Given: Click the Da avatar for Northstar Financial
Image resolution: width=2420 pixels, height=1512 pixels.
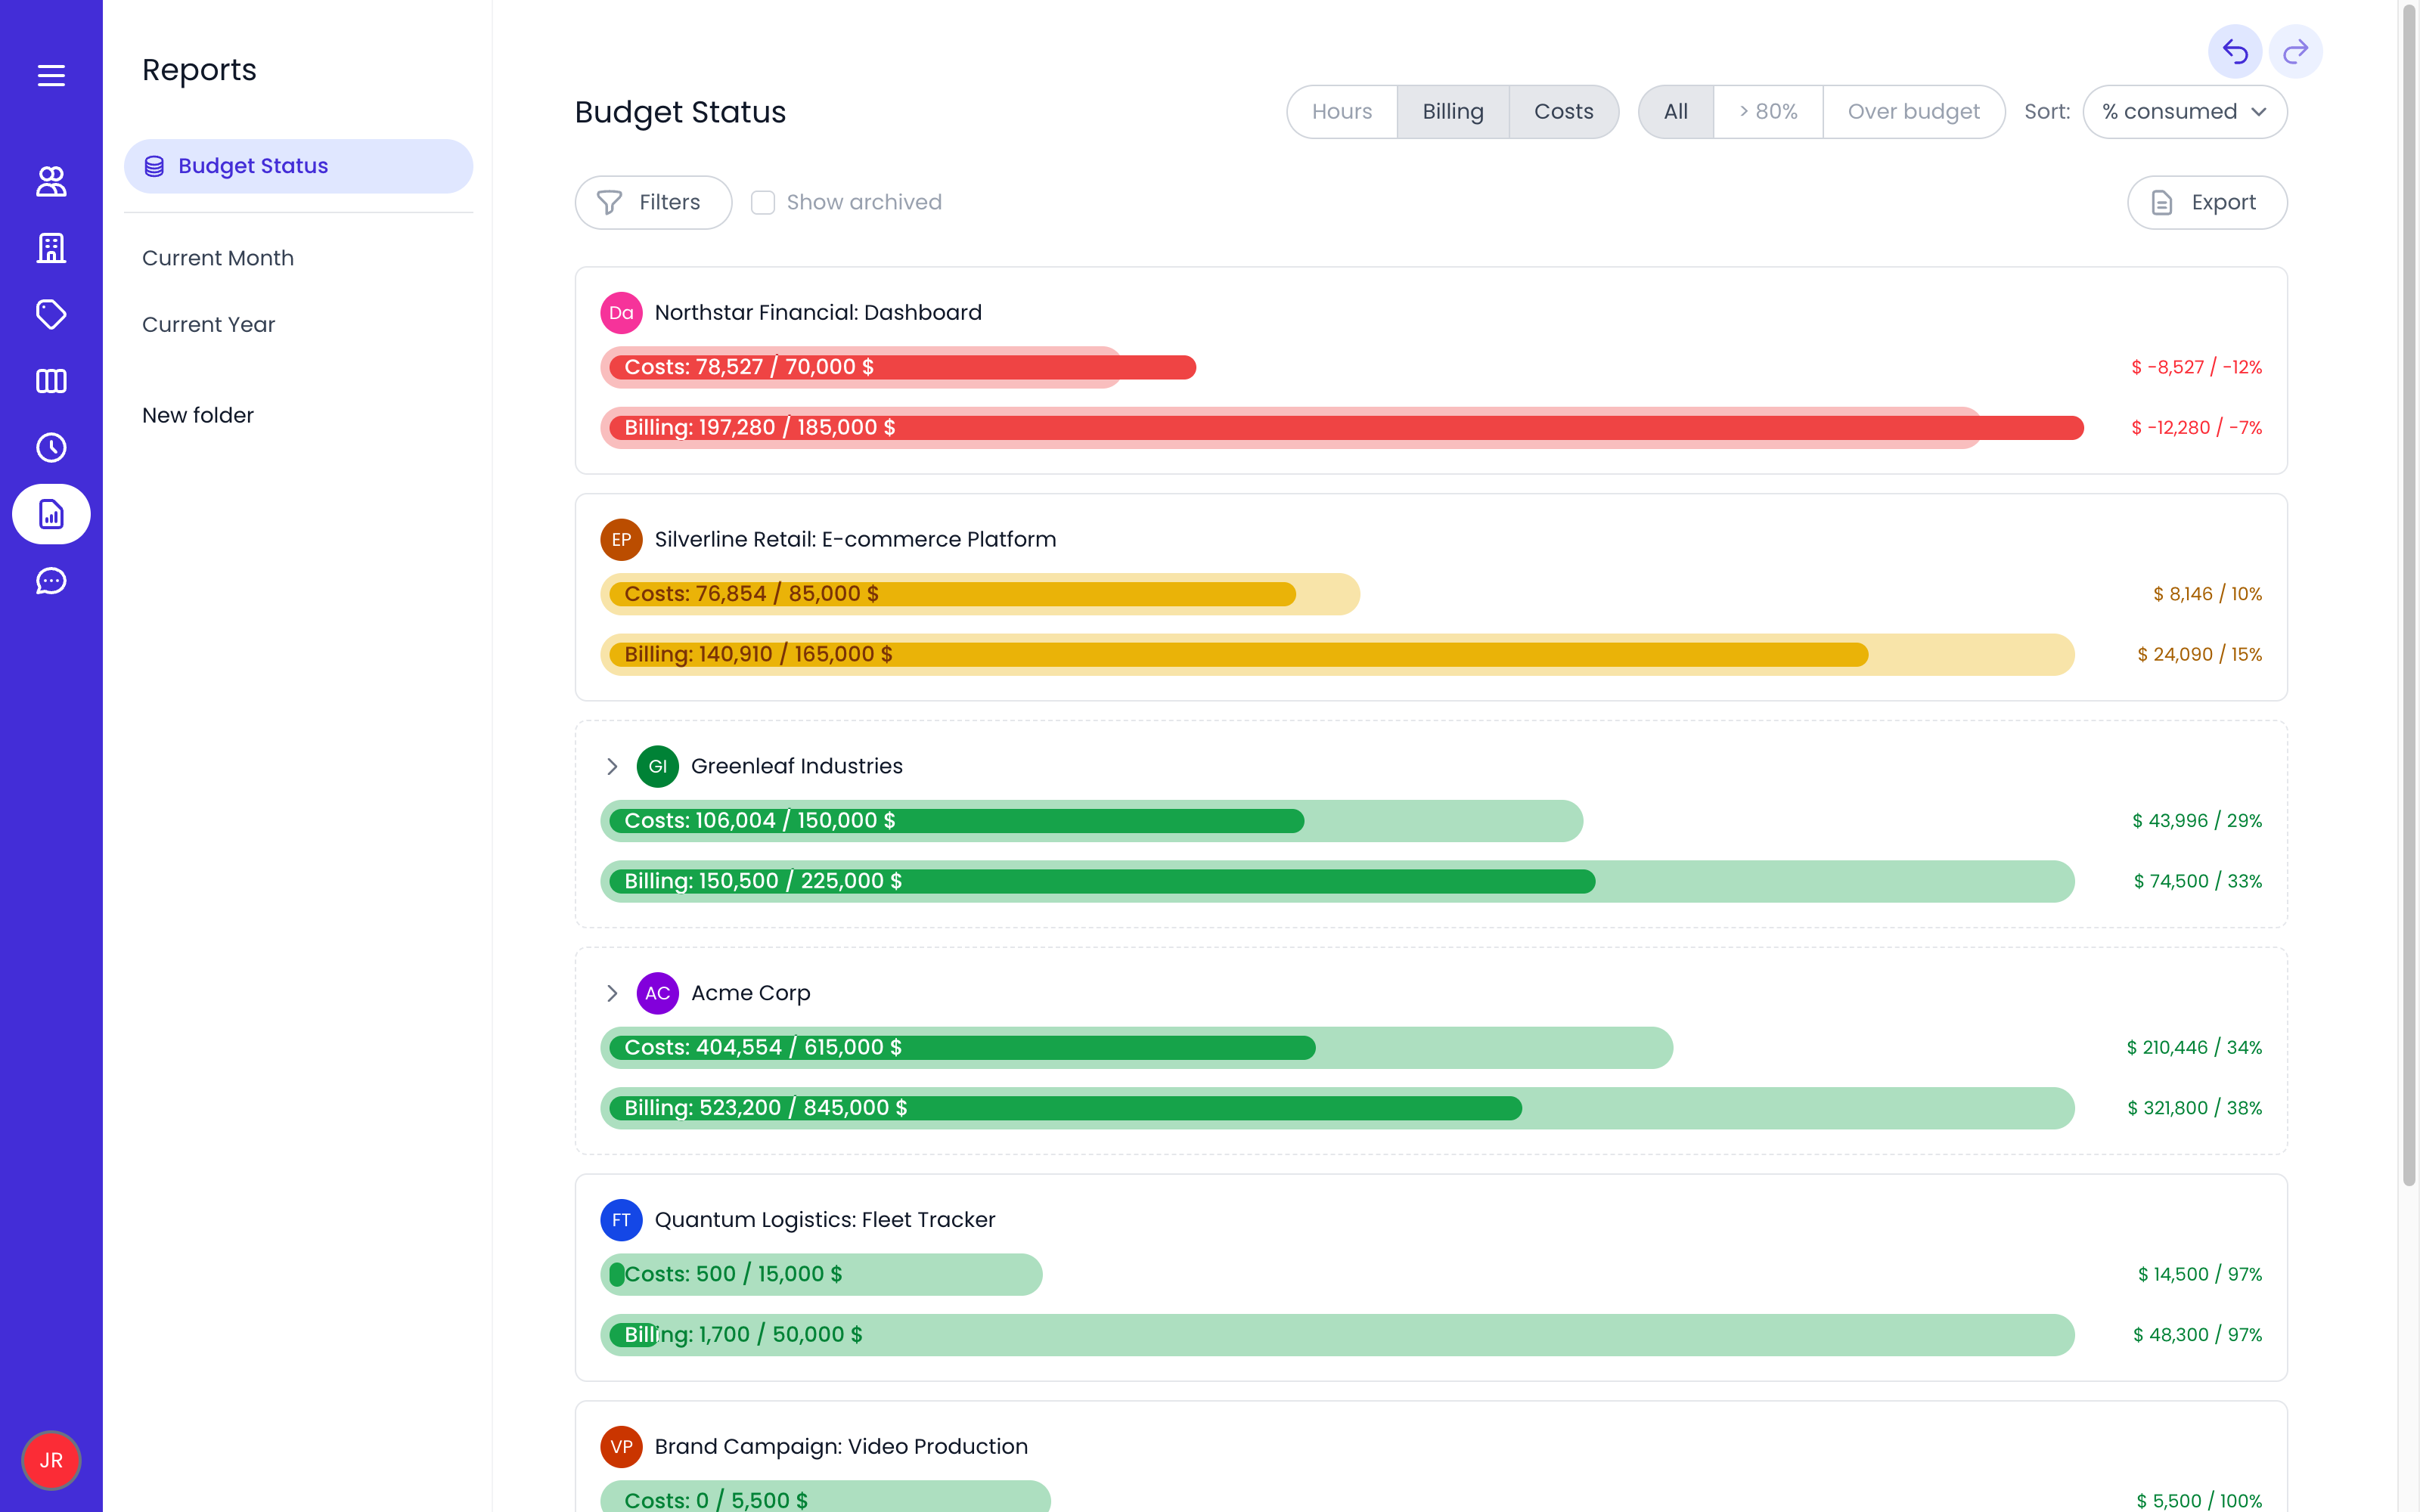Looking at the screenshot, I should point(621,313).
